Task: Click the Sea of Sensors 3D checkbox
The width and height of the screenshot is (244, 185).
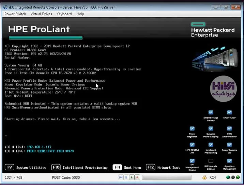Action: (229, 145)
